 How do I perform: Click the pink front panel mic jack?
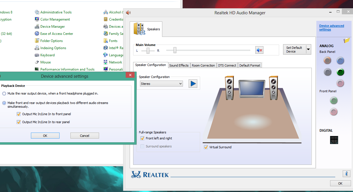point(334,112)
